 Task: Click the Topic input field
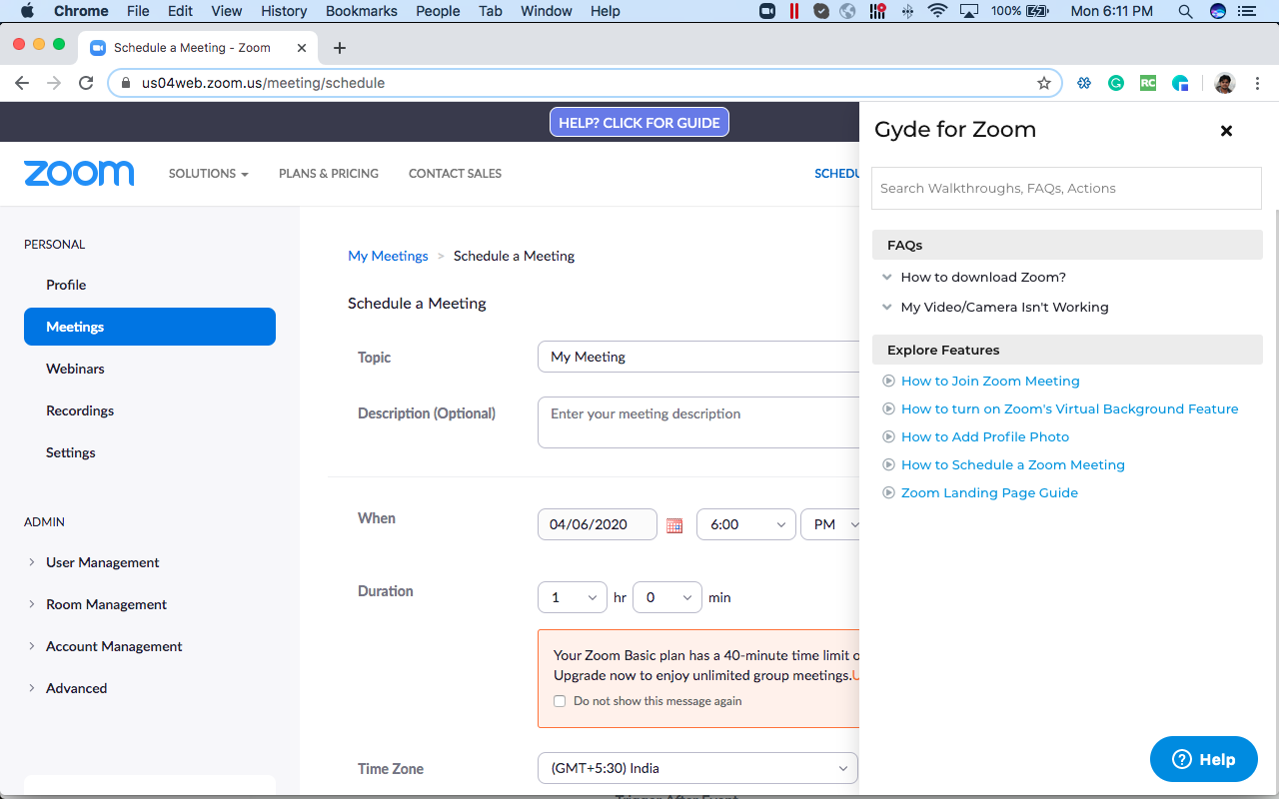698,357
